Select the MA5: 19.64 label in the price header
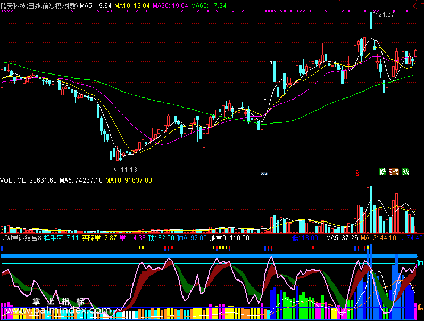 [x=96, y=6]
